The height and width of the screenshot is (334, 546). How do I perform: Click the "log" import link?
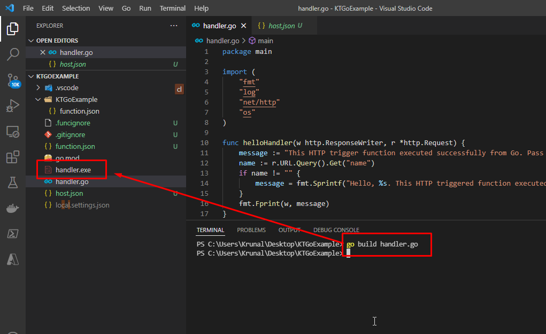(249, 92)
